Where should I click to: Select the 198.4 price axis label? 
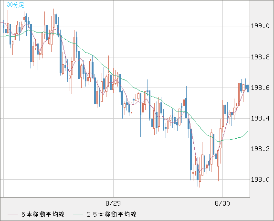(x=260, y=118)
